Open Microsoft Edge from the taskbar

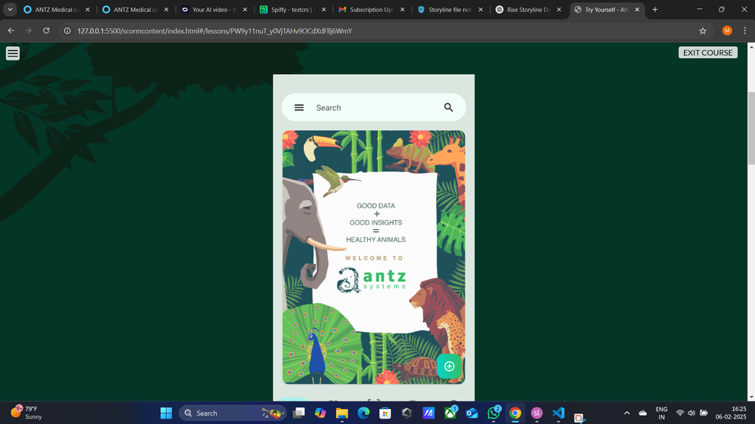point(364,413)
